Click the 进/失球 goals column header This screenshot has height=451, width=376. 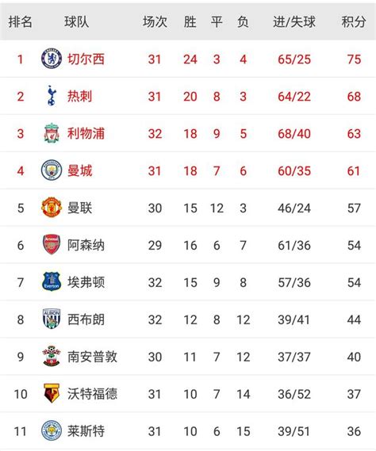(294, 22)
